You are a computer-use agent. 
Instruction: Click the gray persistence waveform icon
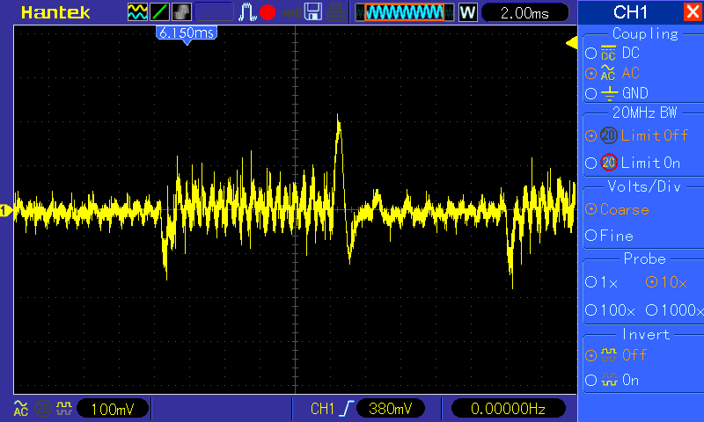[182, 12]
